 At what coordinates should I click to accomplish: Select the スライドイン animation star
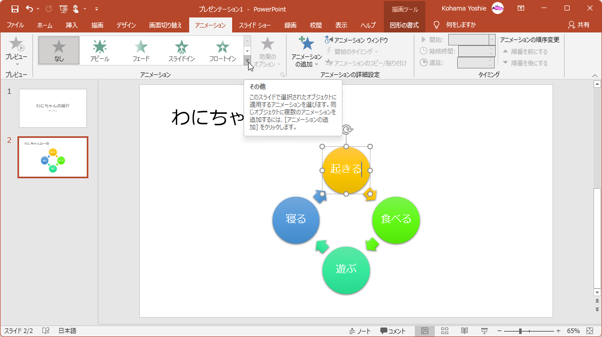click(x=181, y=49)
